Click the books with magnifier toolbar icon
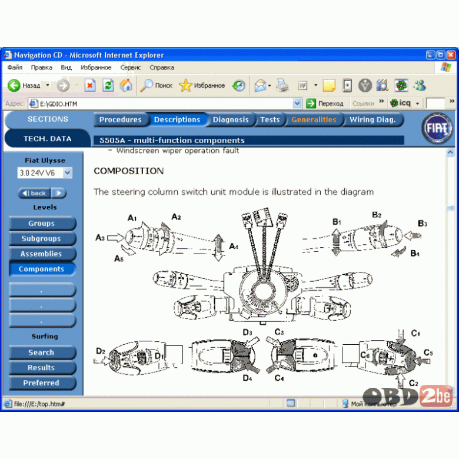 382,85
